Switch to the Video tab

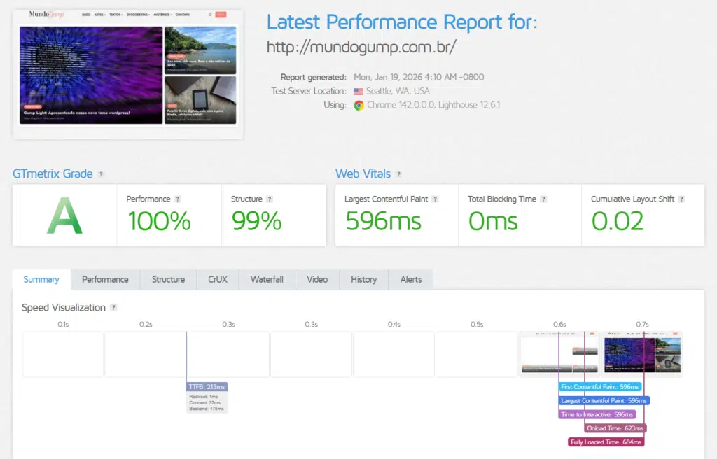(x=317, y=279)
